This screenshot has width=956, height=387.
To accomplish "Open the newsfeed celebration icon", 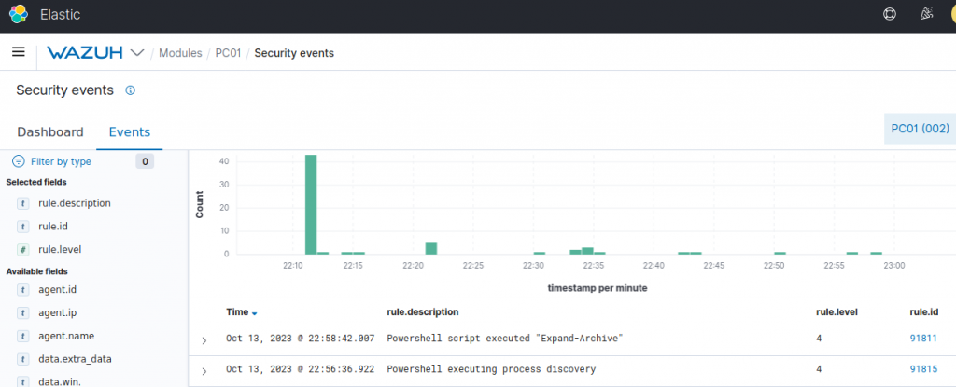I will (926, 14).
